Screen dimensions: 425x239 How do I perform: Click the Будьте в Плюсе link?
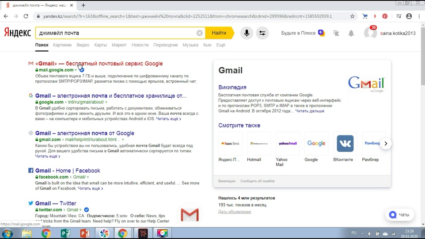298,33
